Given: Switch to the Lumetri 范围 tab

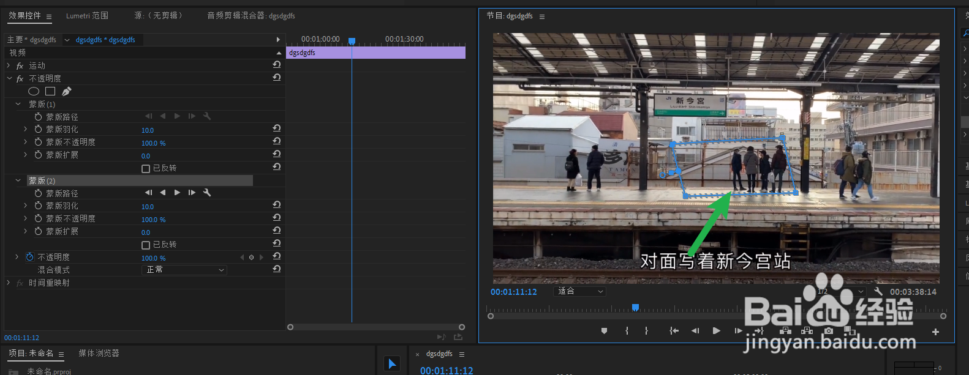Looking at the screenshot, I should pyautogui.click(x=87, y=15).
